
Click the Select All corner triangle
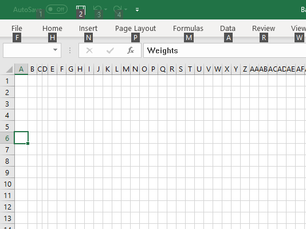coord(9,69)
